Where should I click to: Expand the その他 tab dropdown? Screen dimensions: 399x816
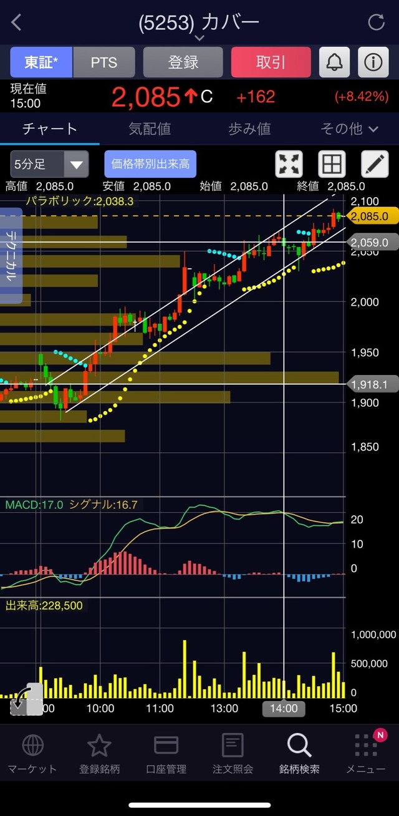click(x=349, y=129)
